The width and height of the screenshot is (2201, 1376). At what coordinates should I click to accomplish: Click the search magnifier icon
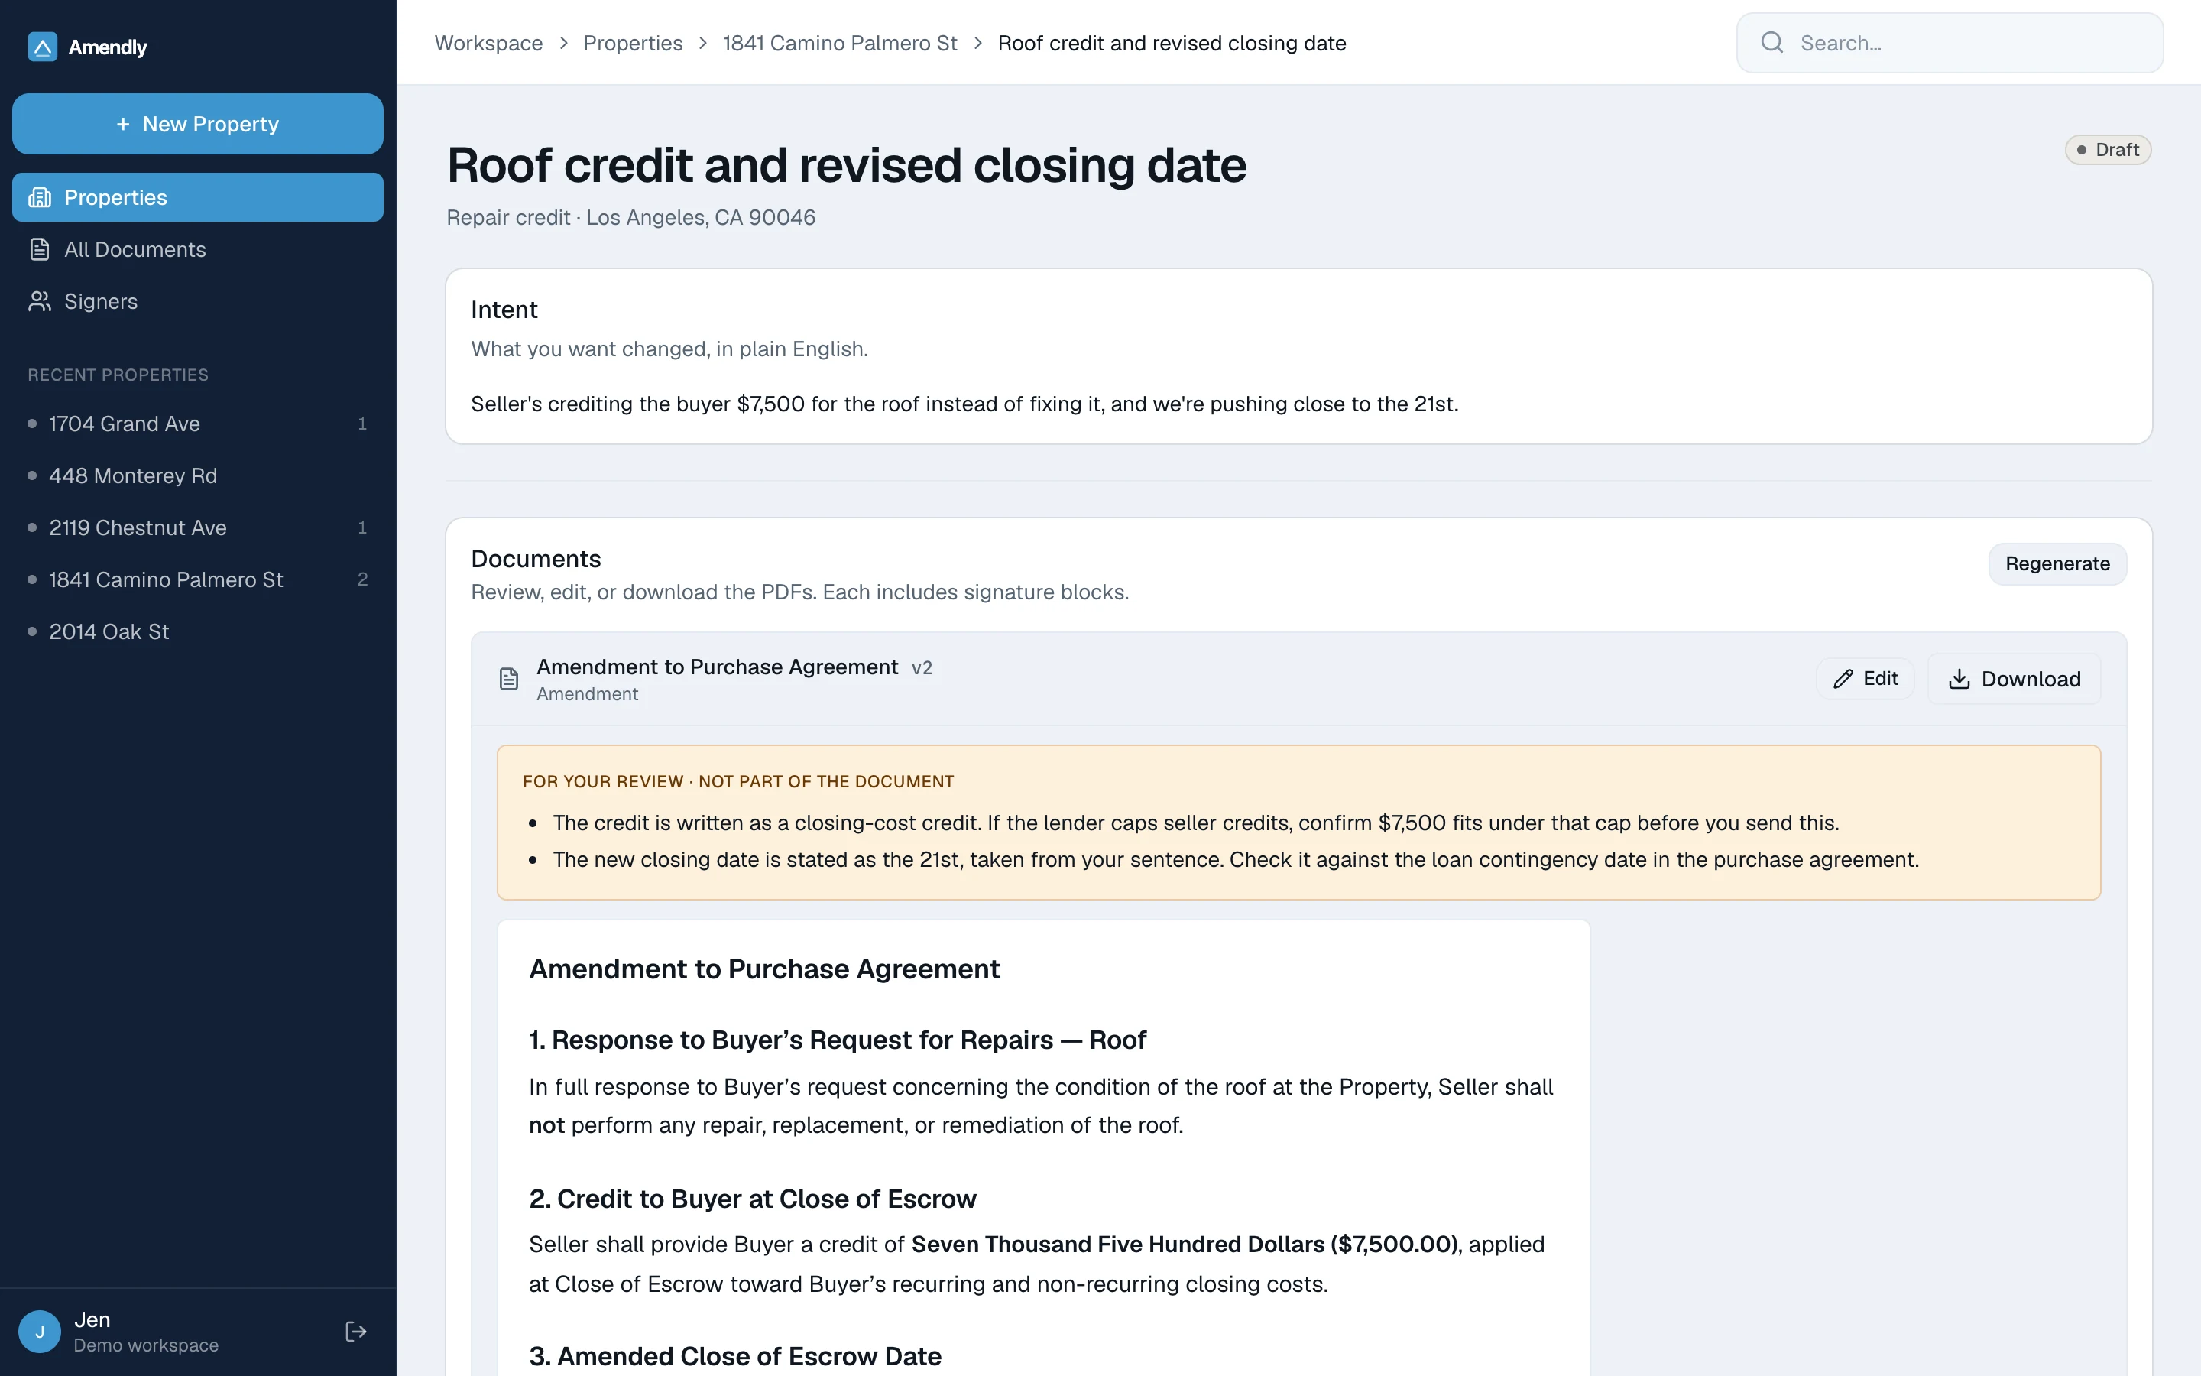(x=1771, y=43)
